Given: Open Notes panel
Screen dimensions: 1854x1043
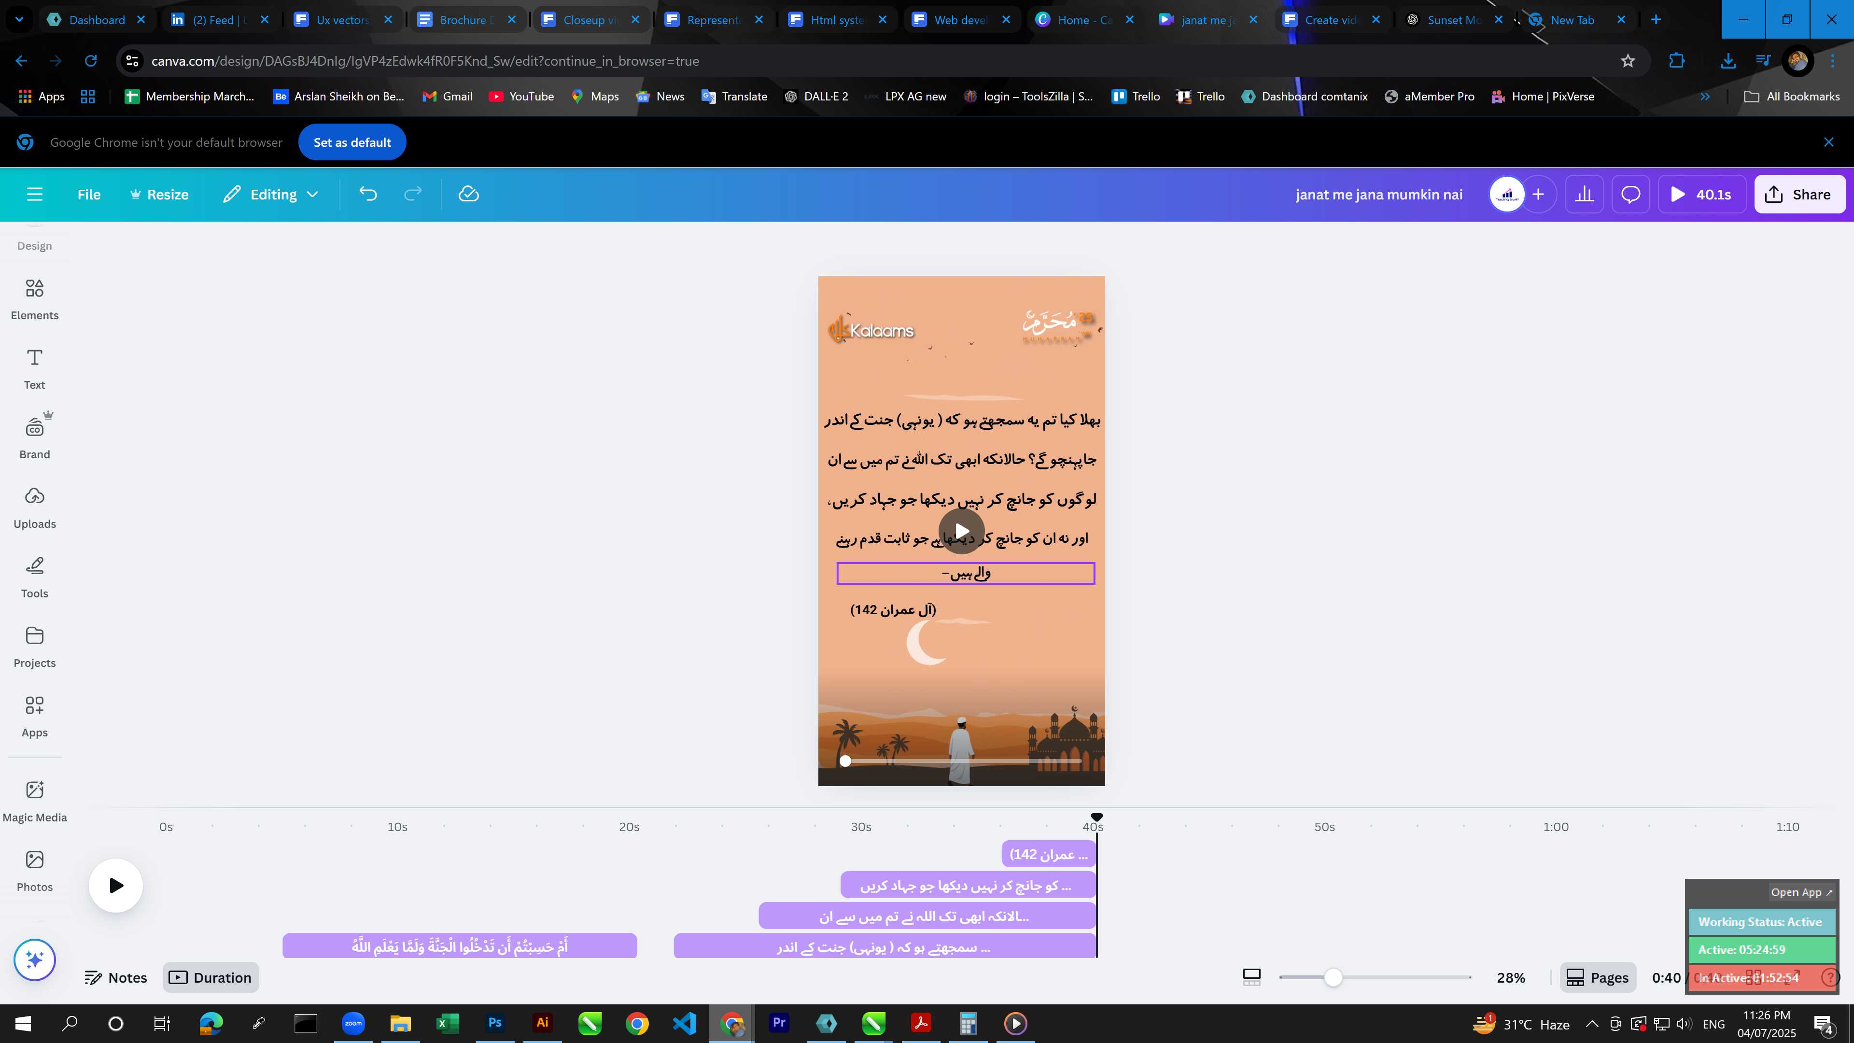Looking at the screenshot, I should pyautogui.click(x=116, y=977).
